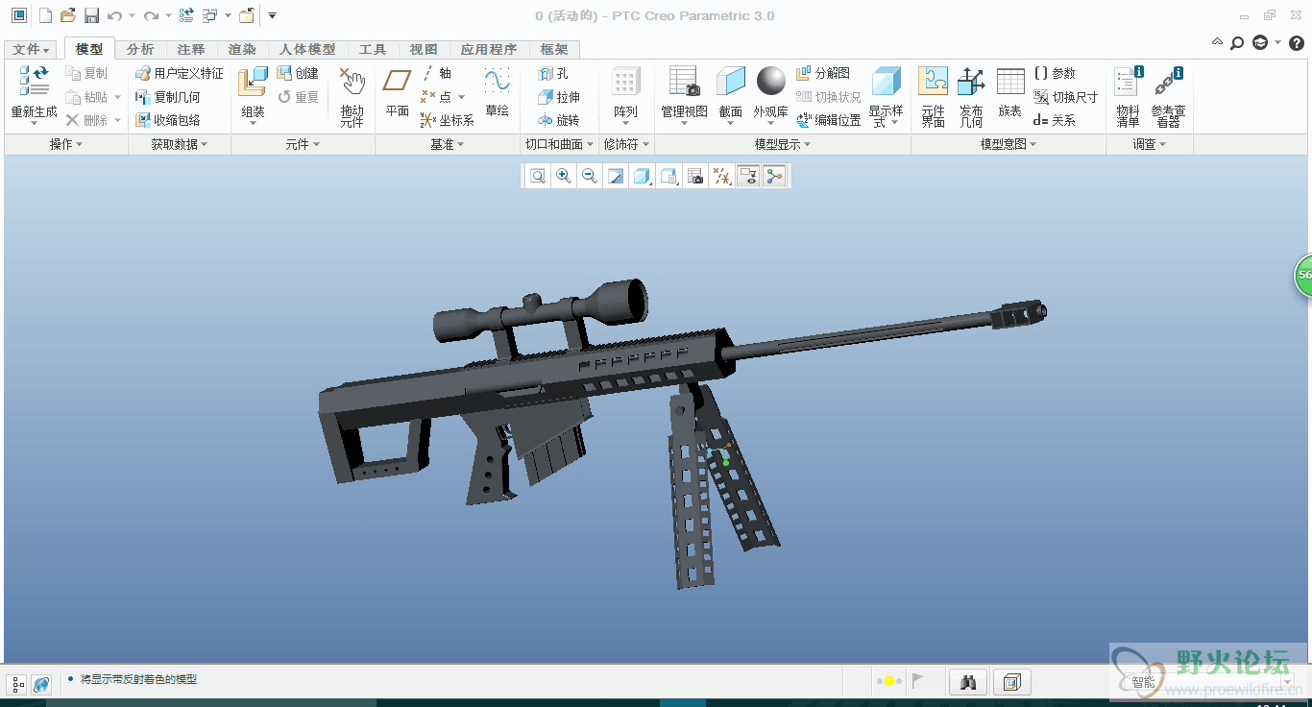Toggle spin center display in graphics toolbar
Viewport: 1312px width, 707px height.
pos(774,176)
